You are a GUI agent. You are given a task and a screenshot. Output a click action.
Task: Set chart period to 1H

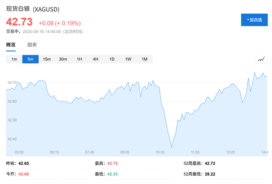click(x=79, y=59)
